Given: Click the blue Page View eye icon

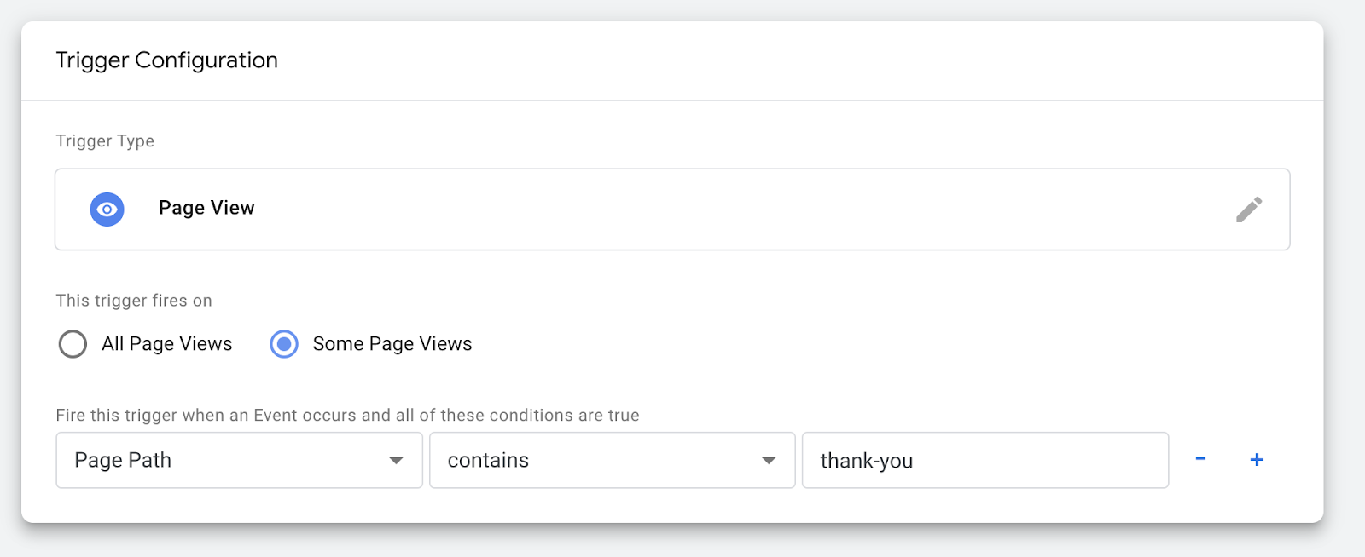Looking at the screenshot, I should 107,210.
